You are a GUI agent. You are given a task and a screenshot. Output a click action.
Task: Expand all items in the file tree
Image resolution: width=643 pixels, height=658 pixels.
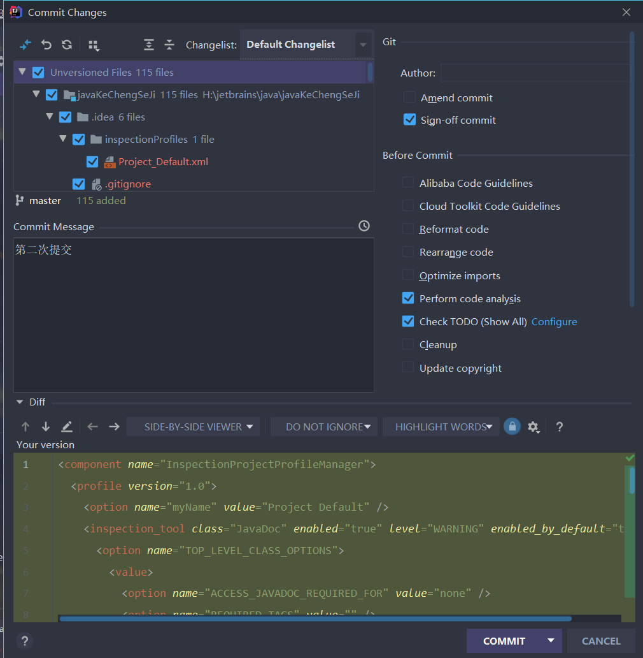[148, 45]
